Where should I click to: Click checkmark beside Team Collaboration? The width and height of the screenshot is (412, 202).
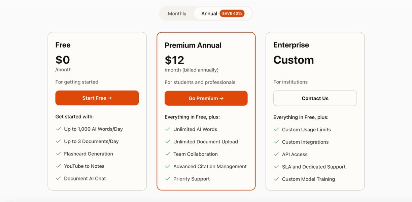tap(168, 154)
